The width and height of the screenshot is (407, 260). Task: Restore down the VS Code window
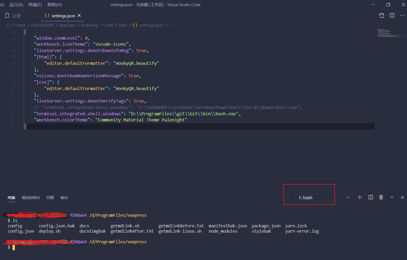[x=388, y=5]
